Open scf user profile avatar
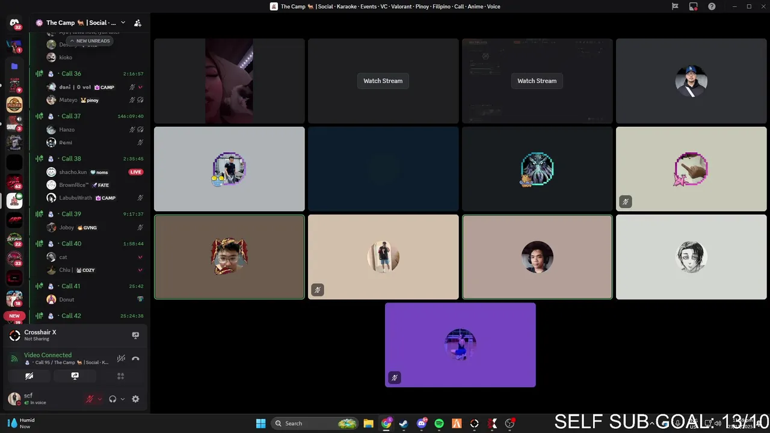Image resolution: width=770 pixels, height=433 pixels. click(14, 399)
